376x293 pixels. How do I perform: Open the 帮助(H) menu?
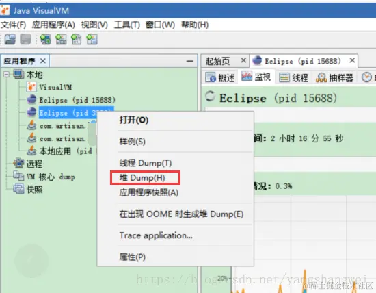(195, 25)
